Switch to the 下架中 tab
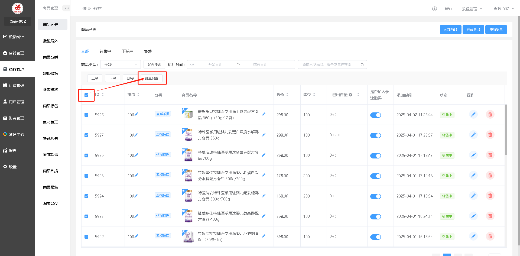Viewport: 520px width, 256px height. [127, 51]
